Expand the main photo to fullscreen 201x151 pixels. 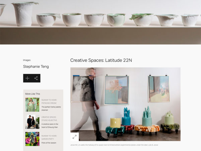pyautogui.click(x=74, y=137)
